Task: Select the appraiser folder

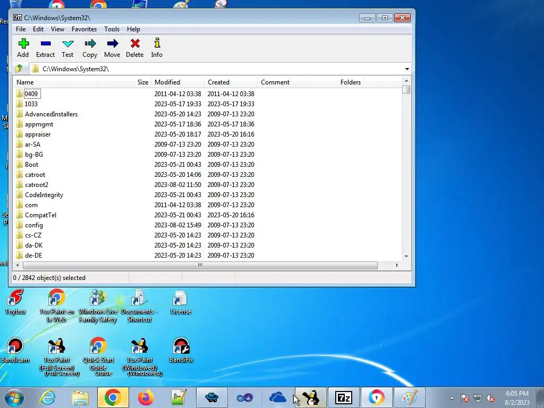Action: [x=208, y=134]
